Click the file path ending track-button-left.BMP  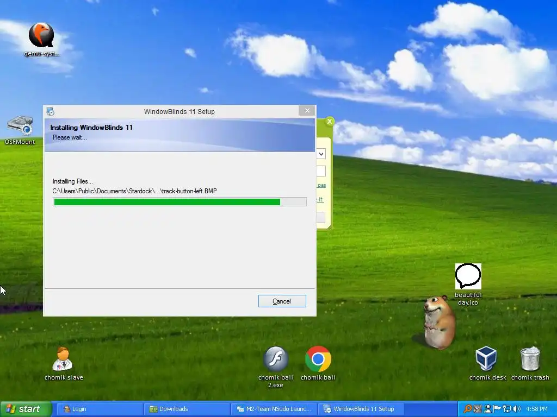(x=135, y=191)
